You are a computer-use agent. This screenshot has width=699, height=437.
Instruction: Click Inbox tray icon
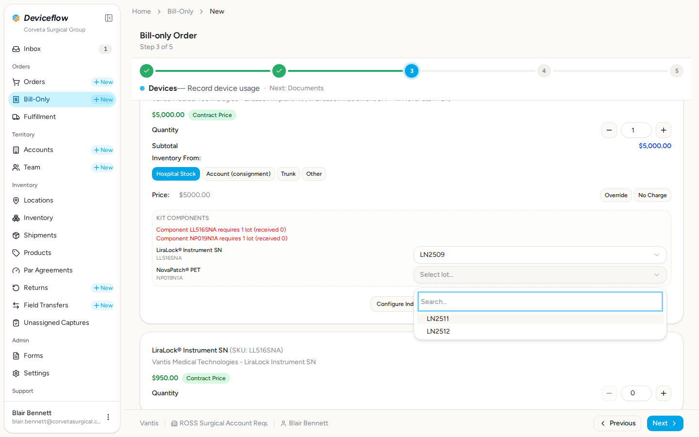pyautogui.click(x=16, y=49)
